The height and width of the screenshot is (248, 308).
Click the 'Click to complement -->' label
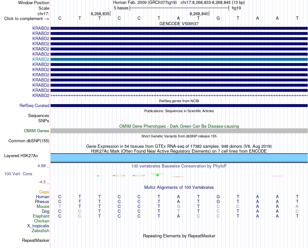point(27,19)
